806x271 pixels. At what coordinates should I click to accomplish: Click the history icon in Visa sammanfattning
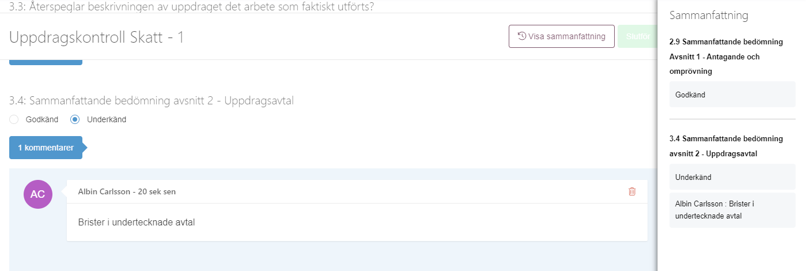[x=522, y=36]
